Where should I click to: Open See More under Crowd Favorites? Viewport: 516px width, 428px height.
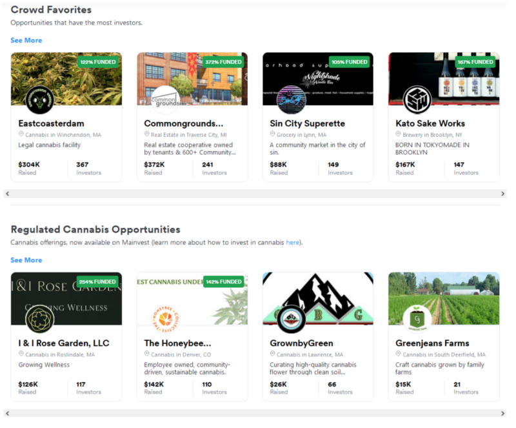coord(26,40)
